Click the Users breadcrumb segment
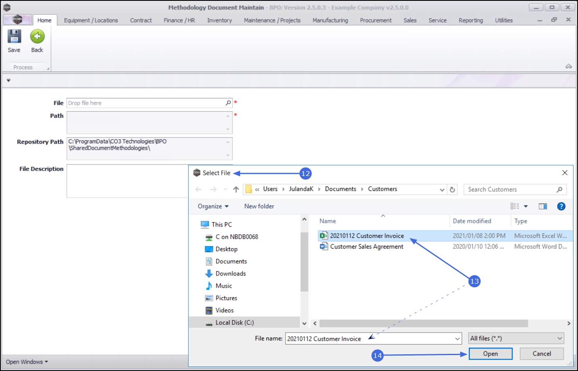This screenshot has height=371, width=578. click(270, 189)
